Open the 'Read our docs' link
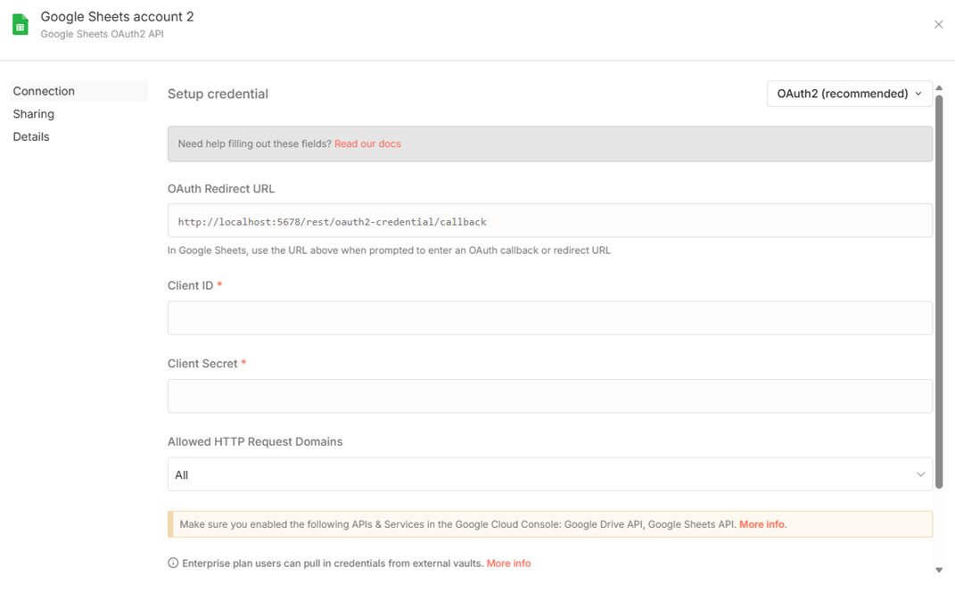The width and height of the screenshot is (955, 592). coord(367,144)
